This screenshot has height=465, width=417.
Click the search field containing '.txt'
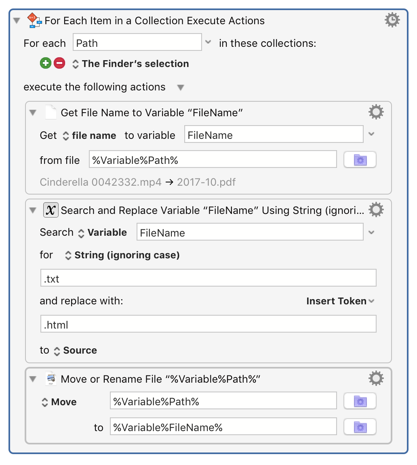point(208,279)
